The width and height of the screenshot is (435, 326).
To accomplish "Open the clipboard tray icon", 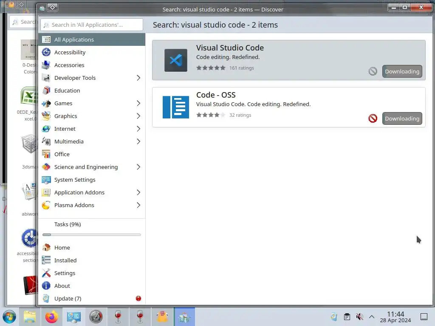I will tap(347, 317).
